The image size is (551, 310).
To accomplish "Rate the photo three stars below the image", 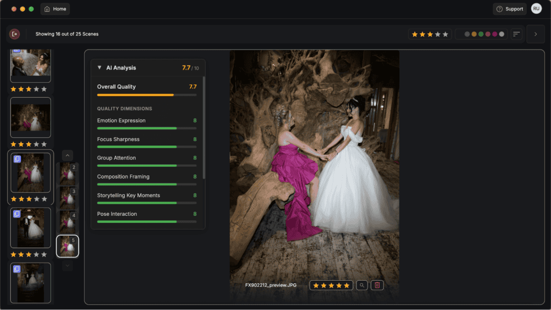I will 331,285.
